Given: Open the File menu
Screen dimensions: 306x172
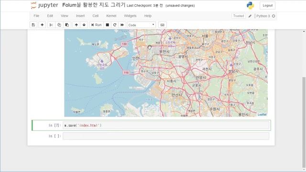Looking at the screenshot, I should coord(36,16).
